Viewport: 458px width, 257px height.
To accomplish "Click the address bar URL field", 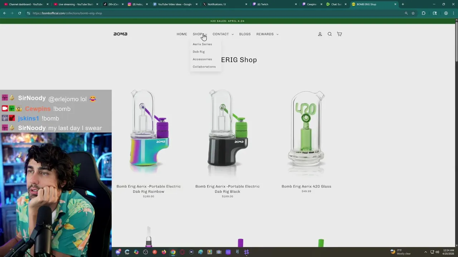I will pyautogui.click(x=215, y=13).
